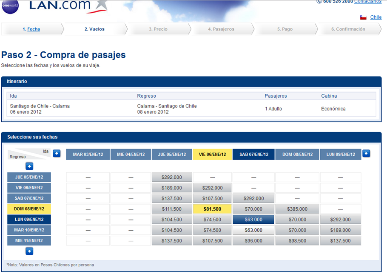
Task: Show later return dates with down arrow
Action: 29,251
